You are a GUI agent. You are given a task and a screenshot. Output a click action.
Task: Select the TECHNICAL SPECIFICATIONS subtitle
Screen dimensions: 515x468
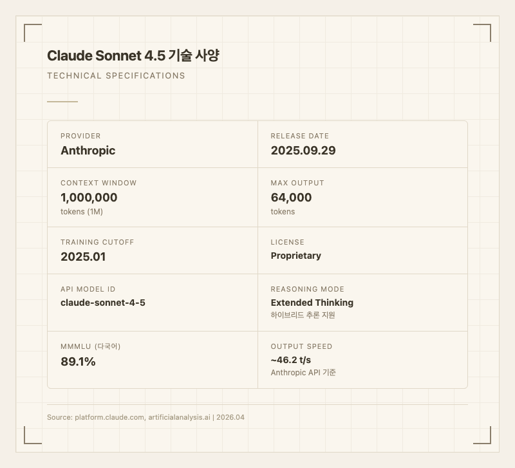116,76
